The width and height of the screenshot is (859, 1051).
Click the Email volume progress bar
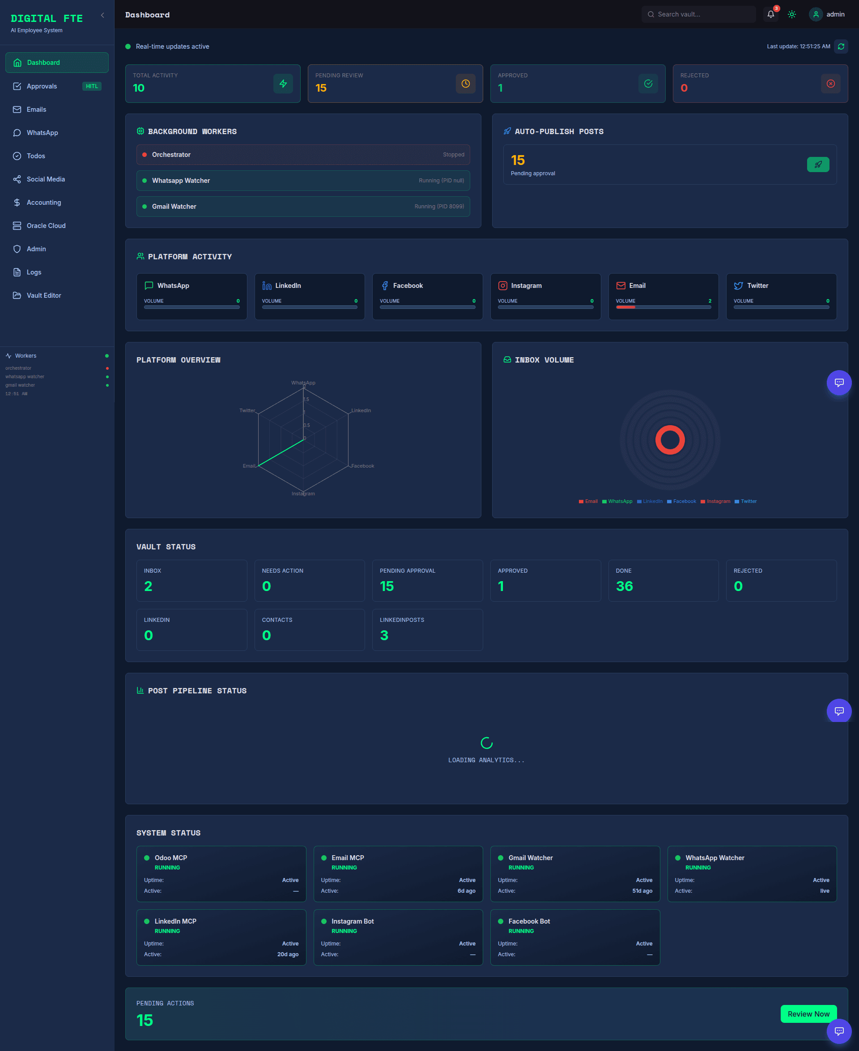[663, 307]
